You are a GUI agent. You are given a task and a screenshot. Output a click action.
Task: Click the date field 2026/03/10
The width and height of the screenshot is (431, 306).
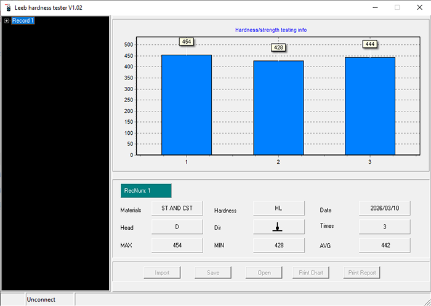384,209
